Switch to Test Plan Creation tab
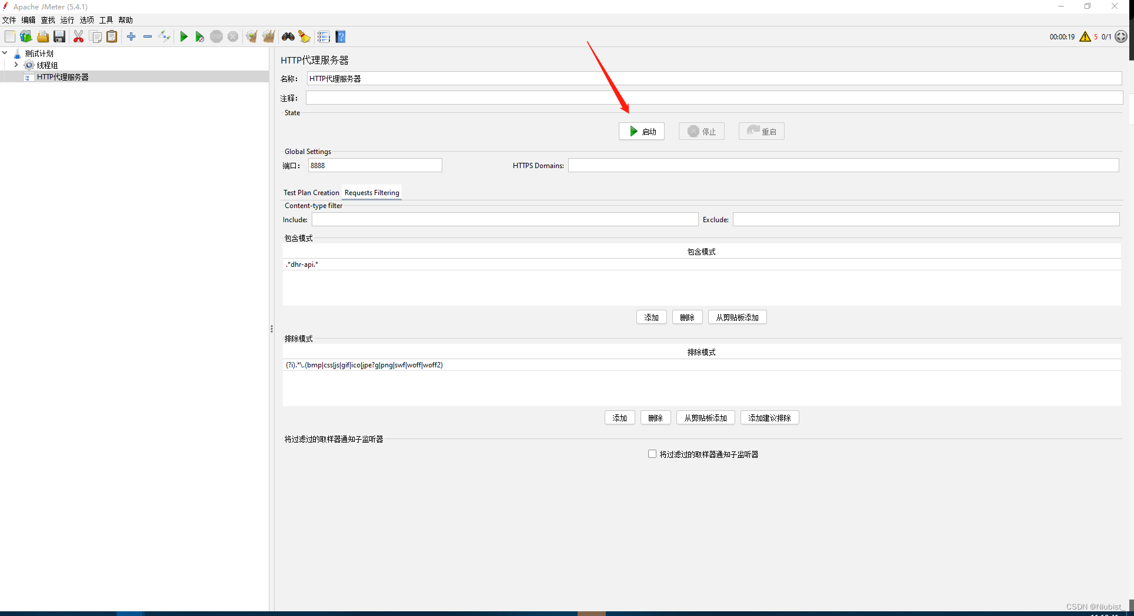Image resolution: width=1134 pixels, height=616 pixels. (311, 193)
